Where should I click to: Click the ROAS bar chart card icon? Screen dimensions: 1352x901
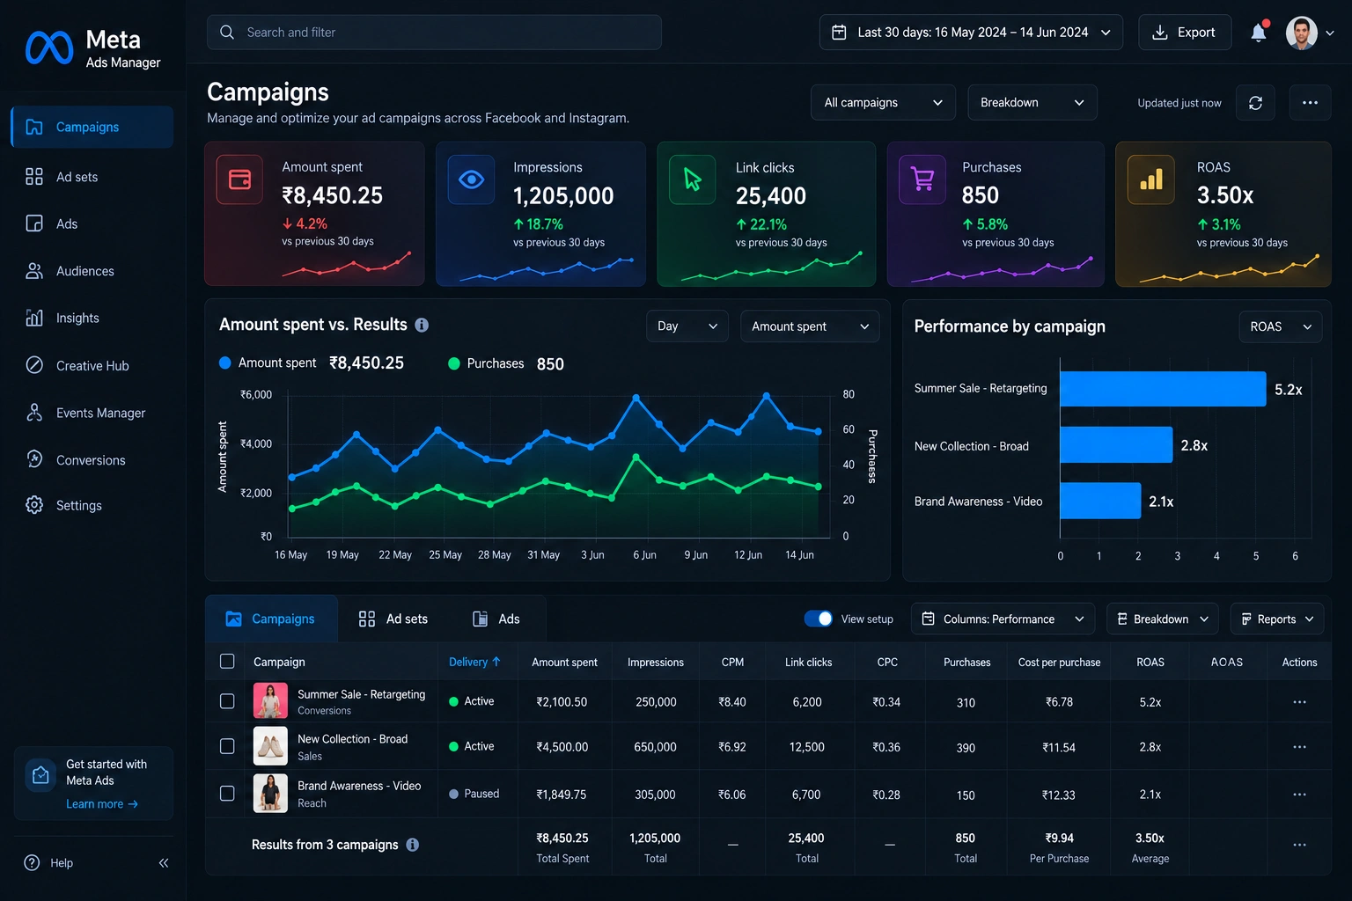(1151, 179)
